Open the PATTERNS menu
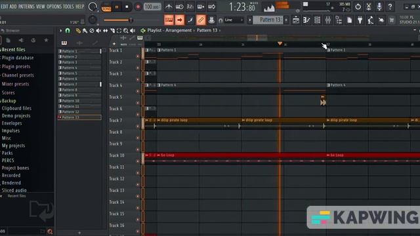Image resolution: width=420 pixels, height=236 pixels. click(x=26, y=7)
